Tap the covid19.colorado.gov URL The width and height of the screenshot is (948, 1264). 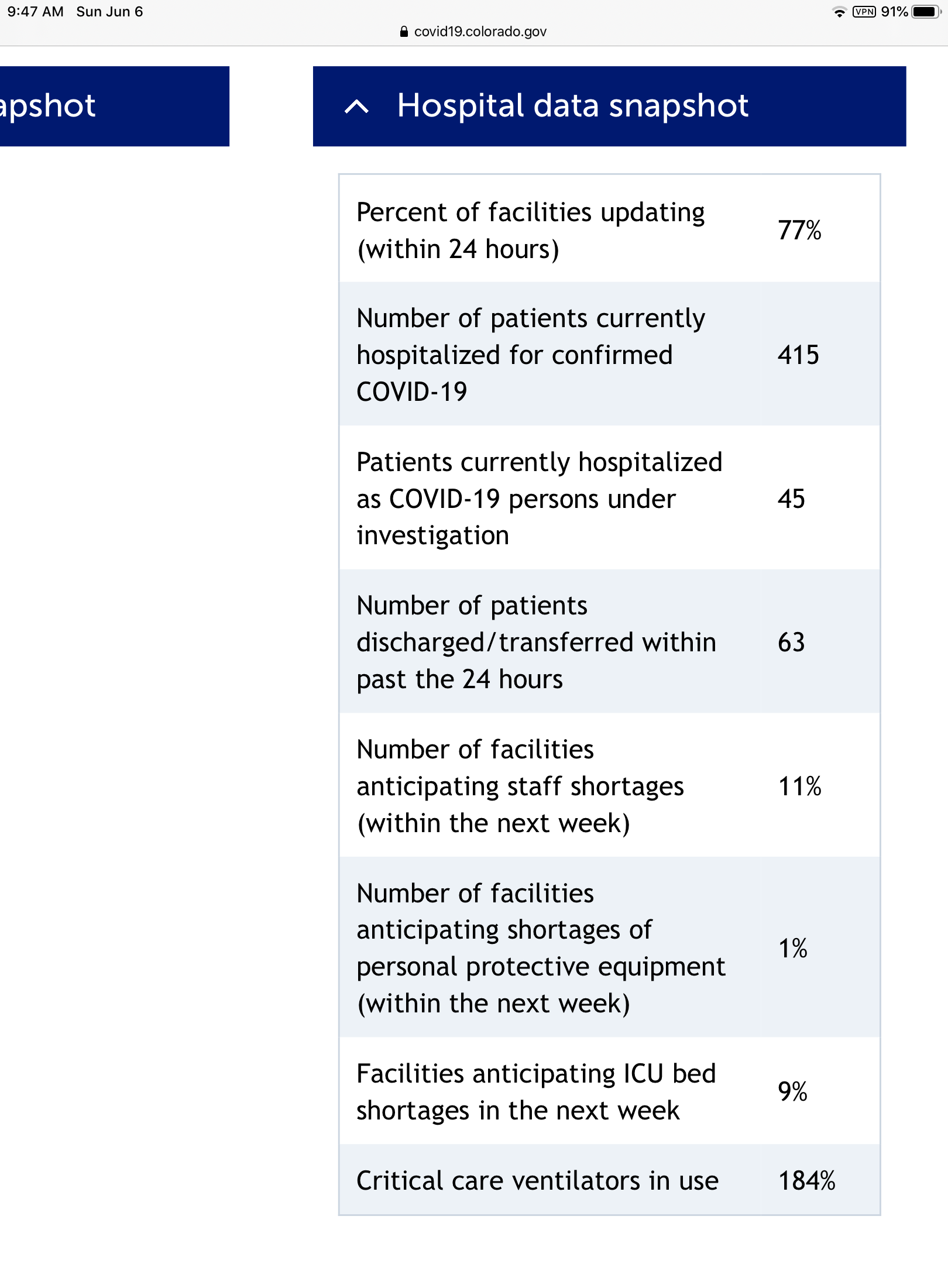(x=480, y=32)
